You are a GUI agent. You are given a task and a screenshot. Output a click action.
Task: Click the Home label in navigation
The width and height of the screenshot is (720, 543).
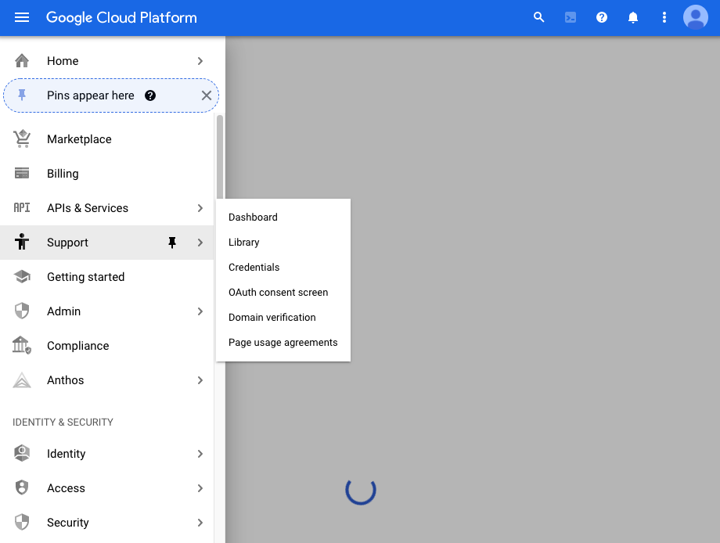click(63, 60)
